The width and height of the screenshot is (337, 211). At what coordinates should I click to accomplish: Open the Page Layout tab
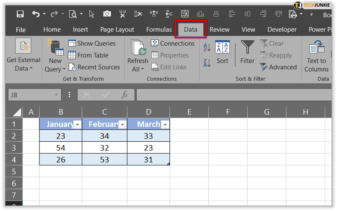click(x=117, y=29)
